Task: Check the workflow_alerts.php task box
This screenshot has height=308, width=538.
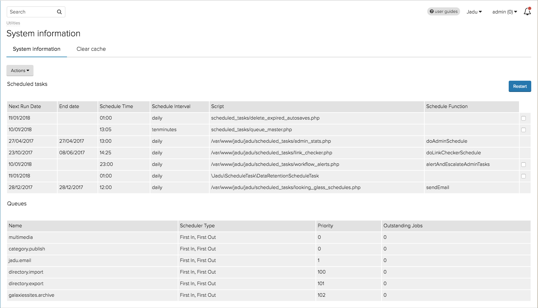Action: tap(524, 165)
